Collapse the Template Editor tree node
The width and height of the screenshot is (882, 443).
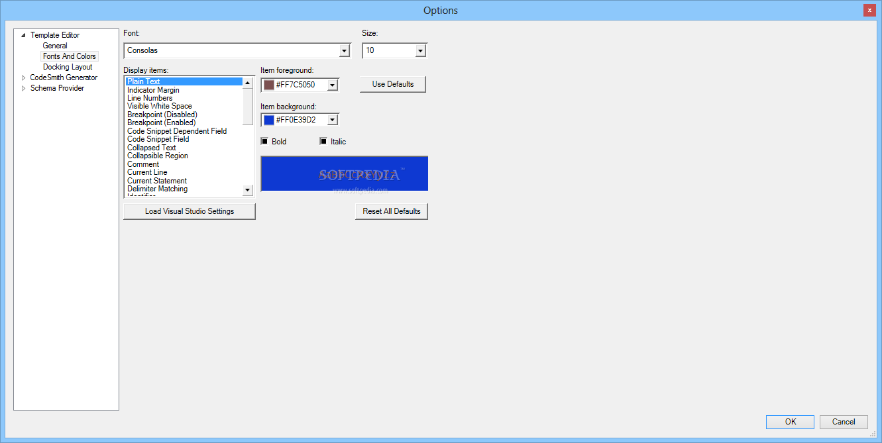(x=24, y=35)
